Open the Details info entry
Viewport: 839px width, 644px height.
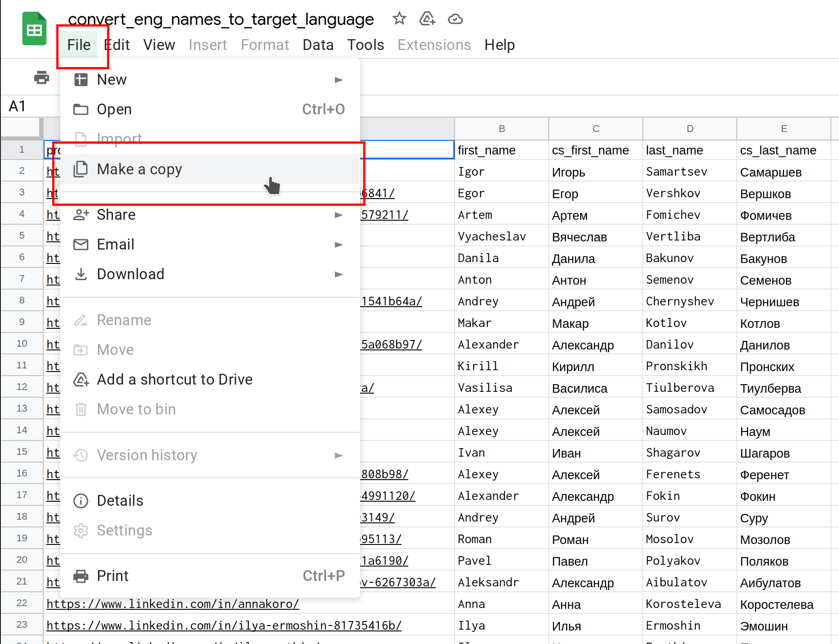coord(120,501)
